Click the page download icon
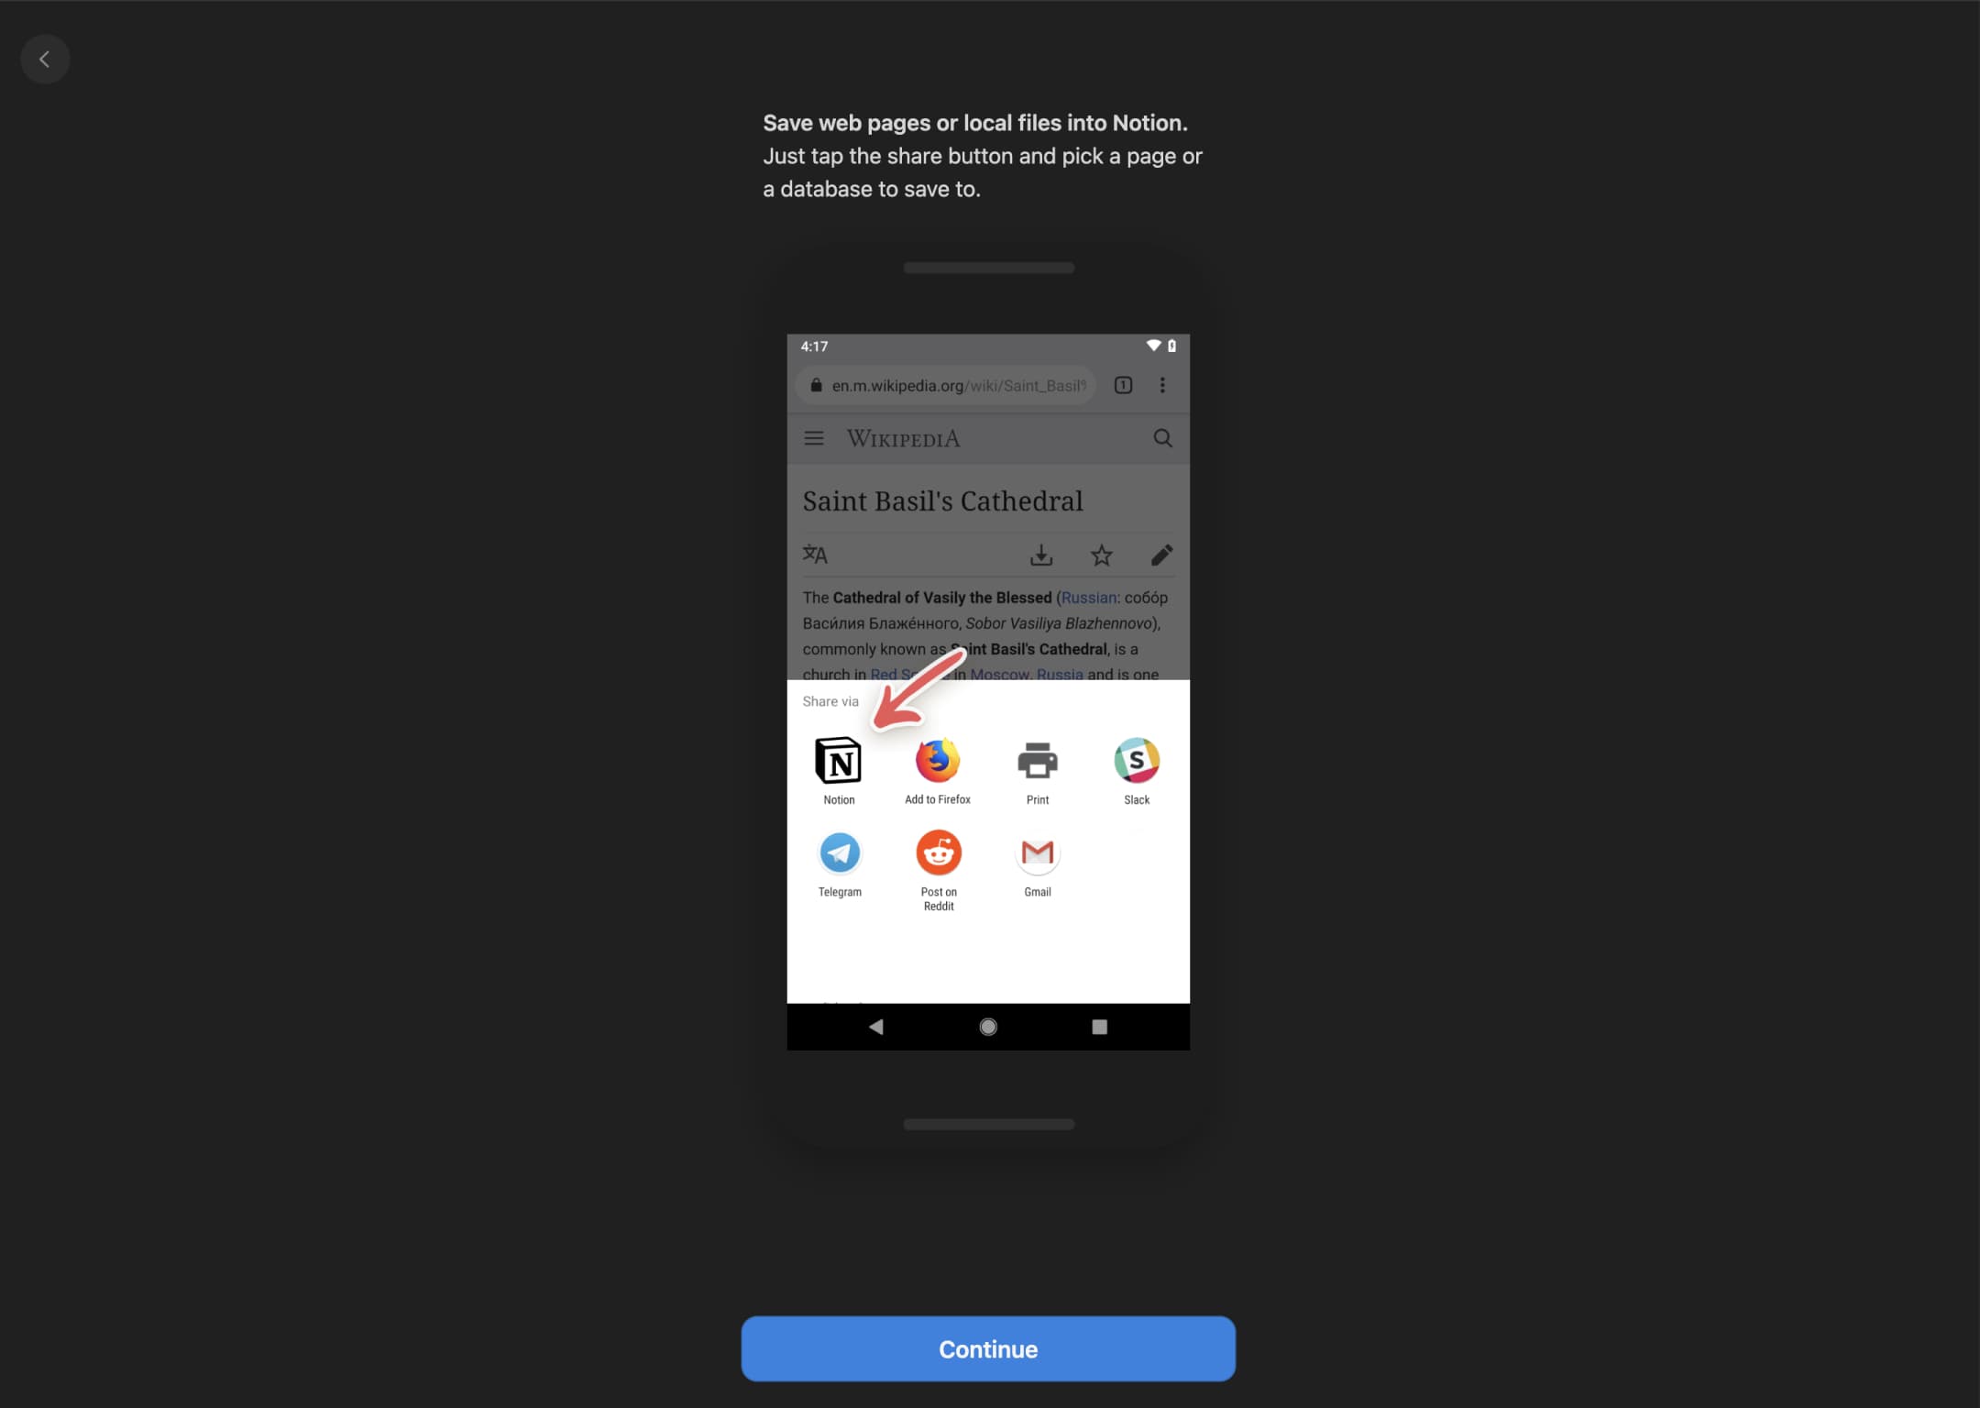This screenshot has height=1408, width=1980. click(x=1041, y=555)
